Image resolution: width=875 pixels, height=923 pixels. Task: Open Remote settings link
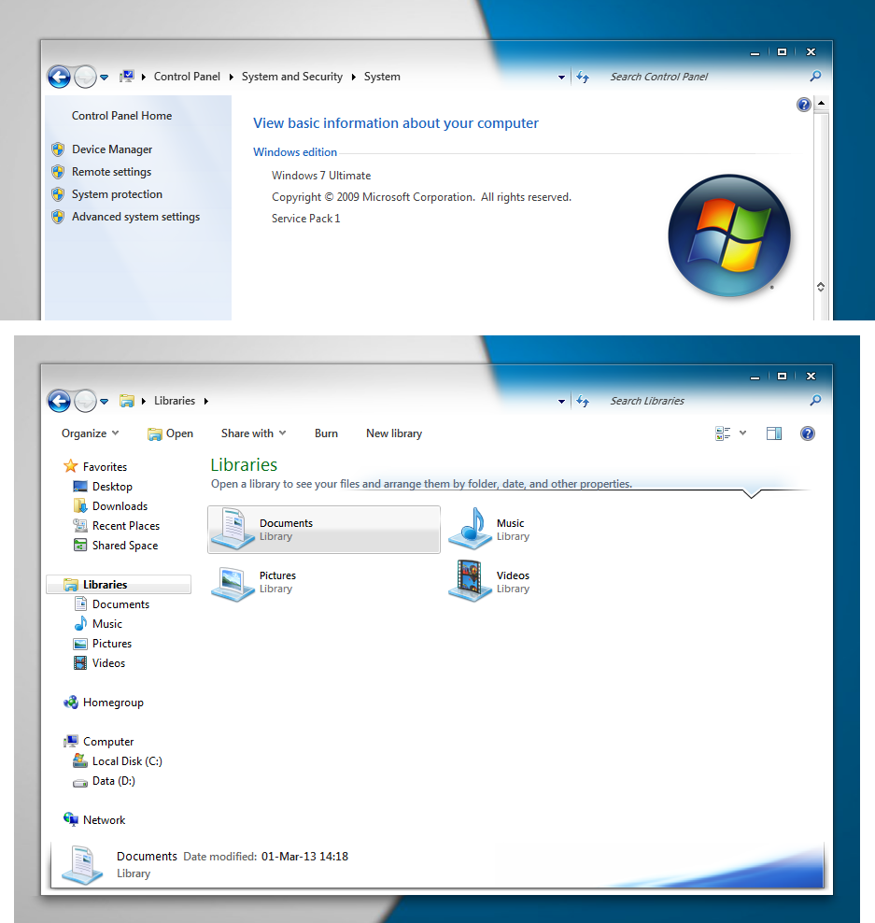point(111,172)
